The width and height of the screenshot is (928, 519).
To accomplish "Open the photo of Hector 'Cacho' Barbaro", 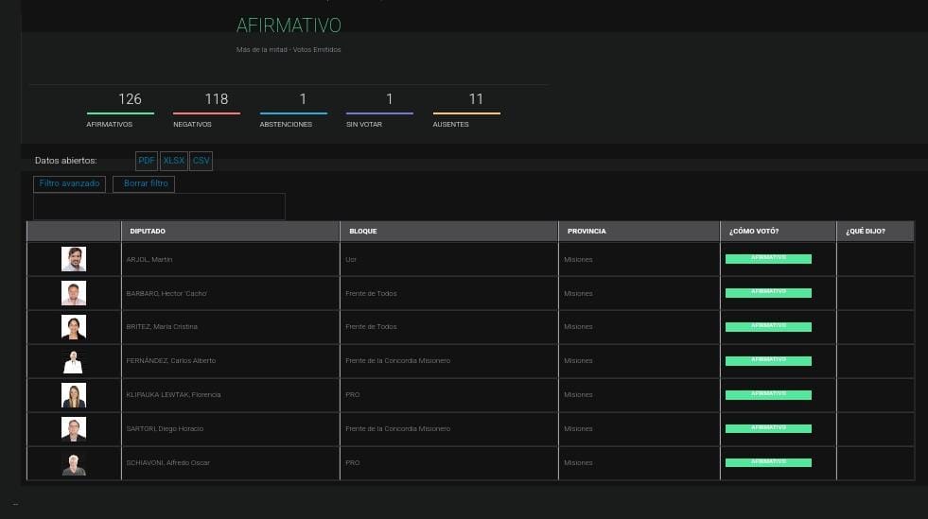I will [x=74, y=293].
